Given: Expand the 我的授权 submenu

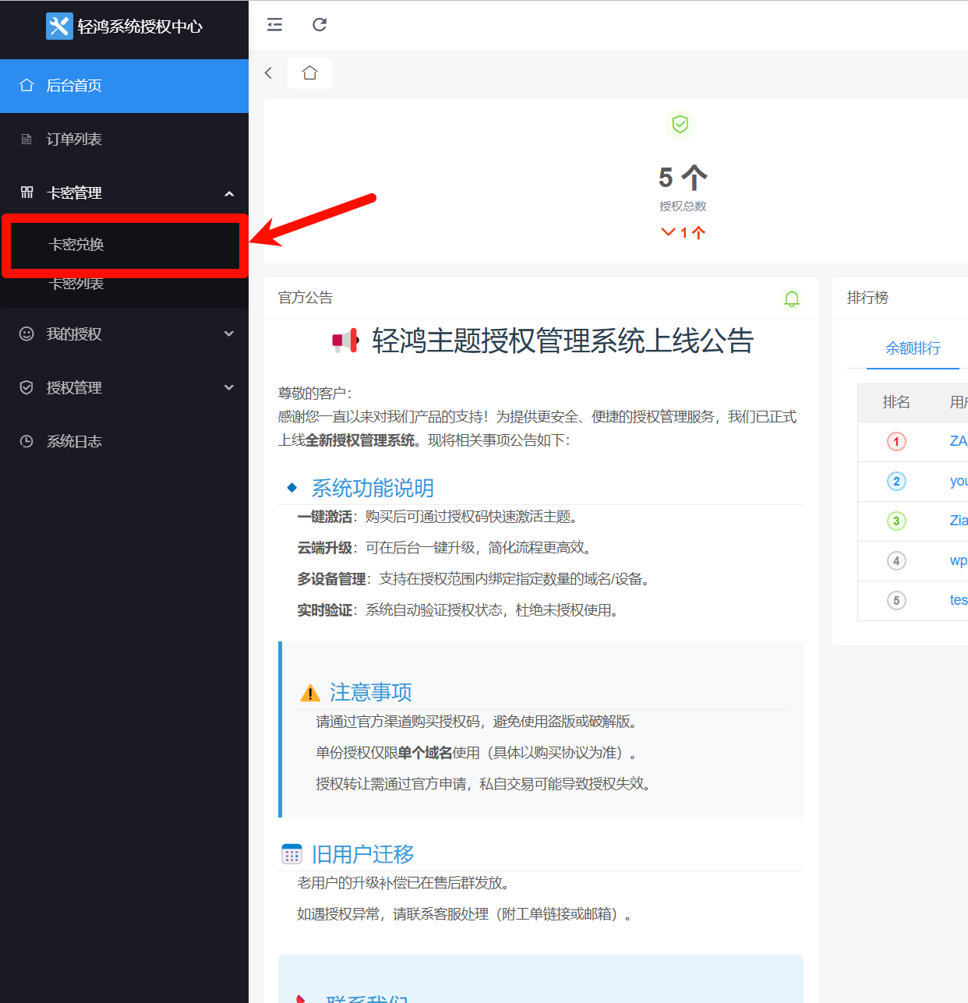Looking at the screenshot, I should pos(229,334).
